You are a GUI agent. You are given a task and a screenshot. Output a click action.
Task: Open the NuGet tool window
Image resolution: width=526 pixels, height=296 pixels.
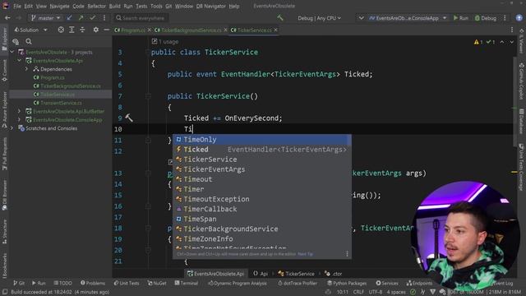click(x=157, y=283)
